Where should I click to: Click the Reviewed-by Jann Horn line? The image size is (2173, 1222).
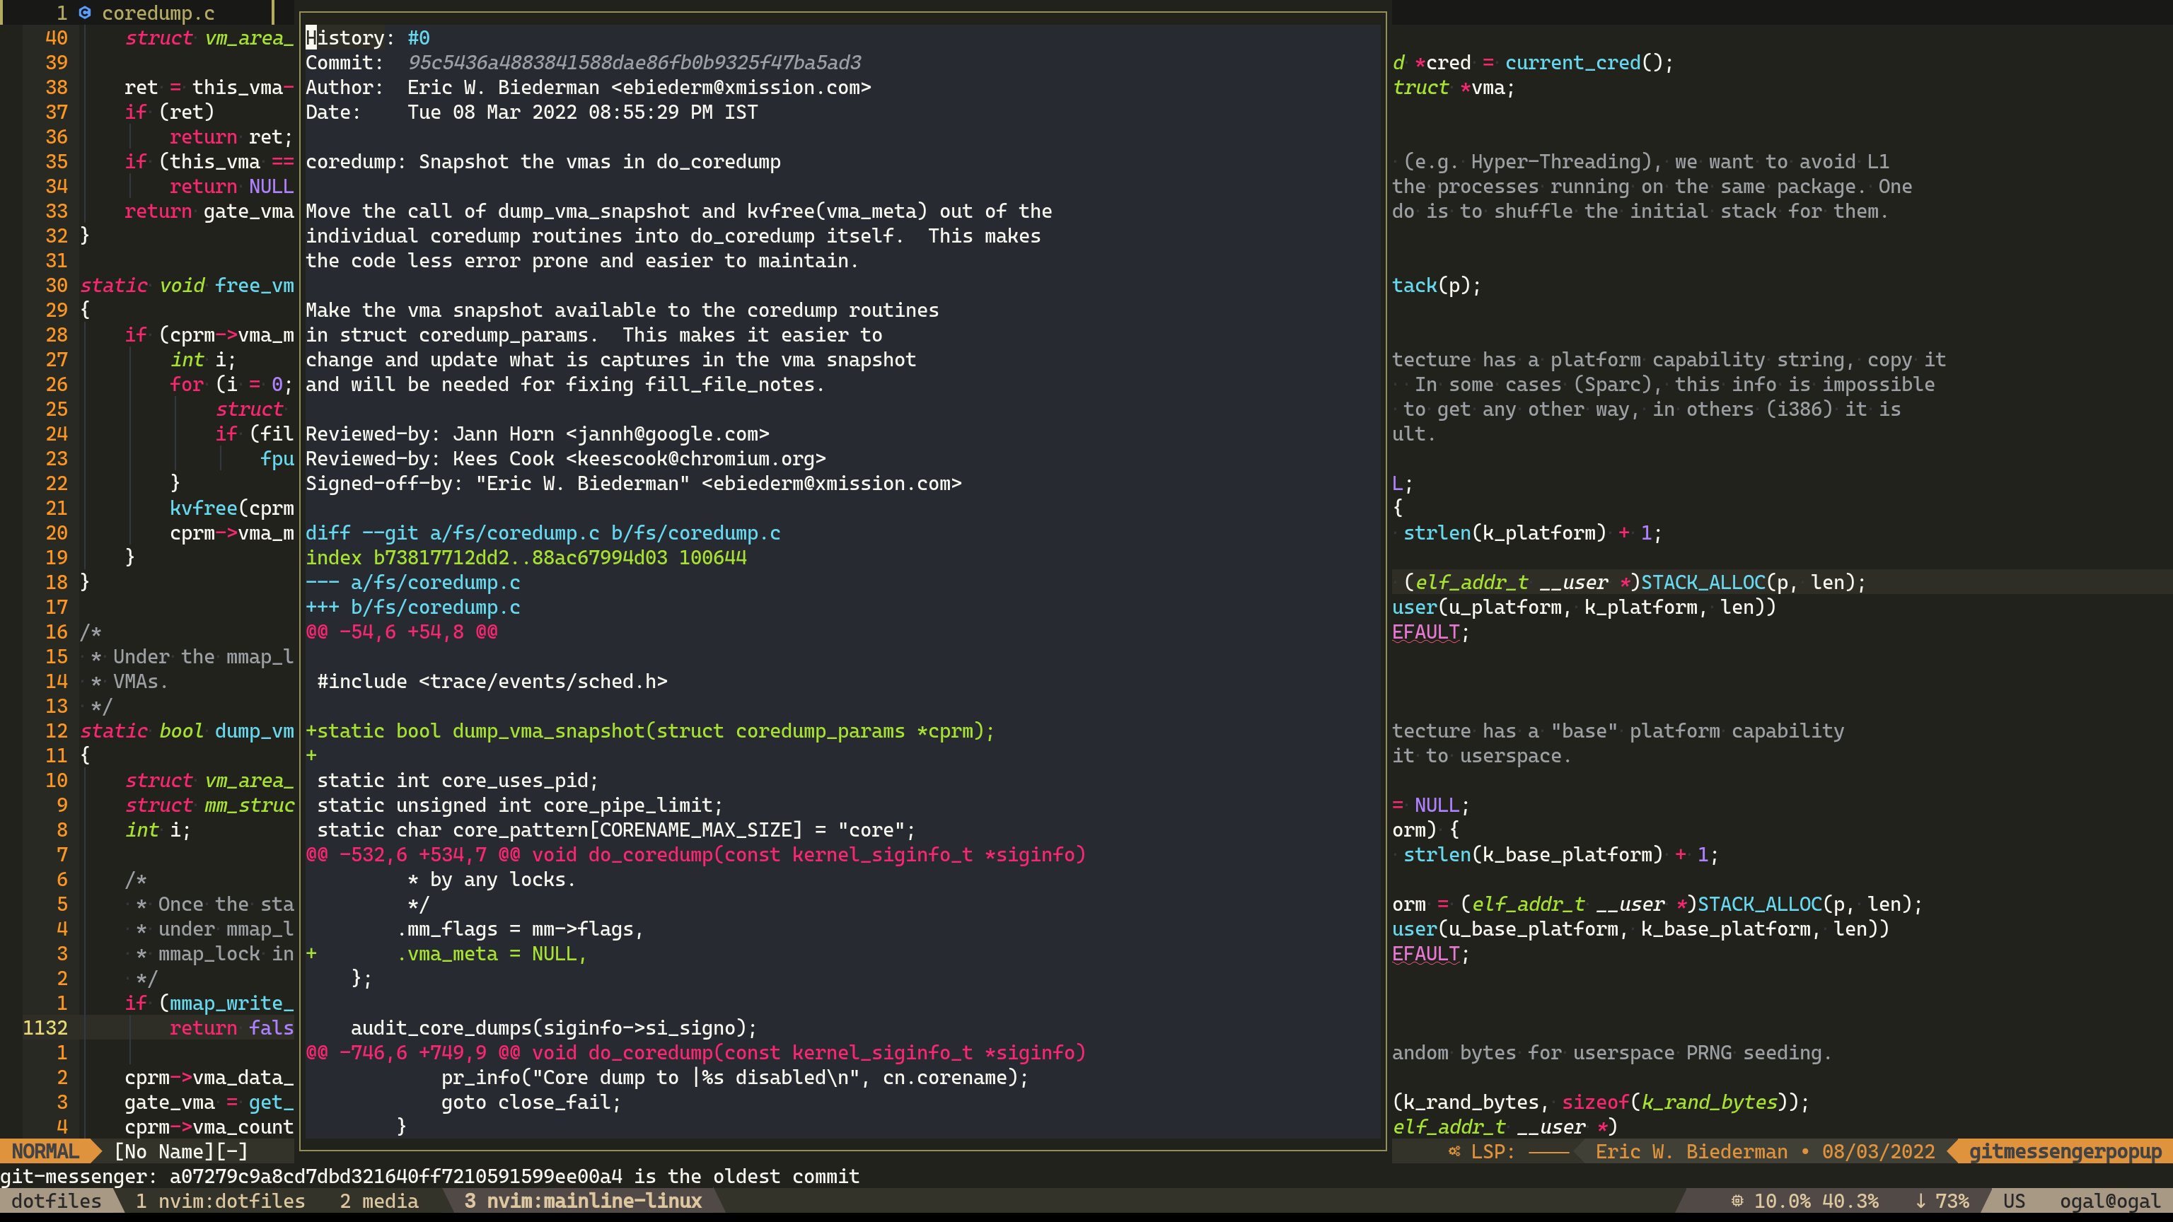point(538,433)
